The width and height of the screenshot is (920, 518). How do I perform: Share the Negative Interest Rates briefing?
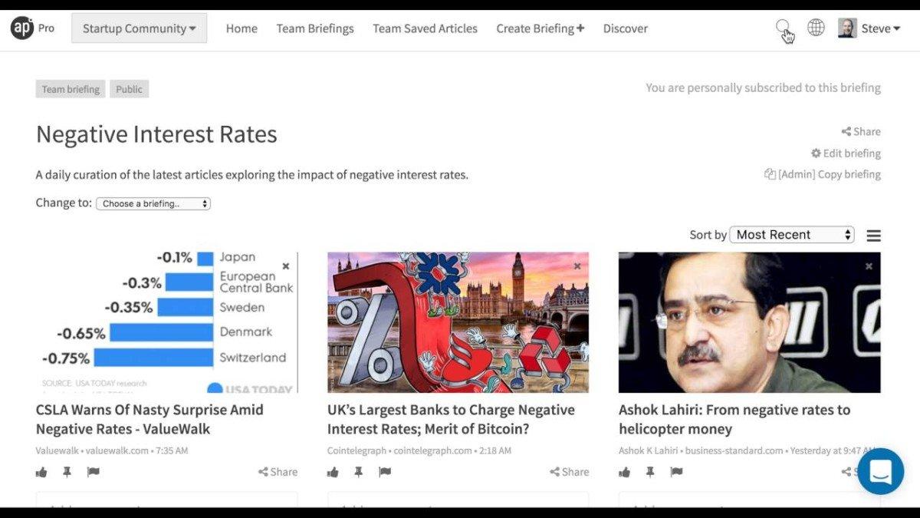pyautogui.click(x=861, y=131)
